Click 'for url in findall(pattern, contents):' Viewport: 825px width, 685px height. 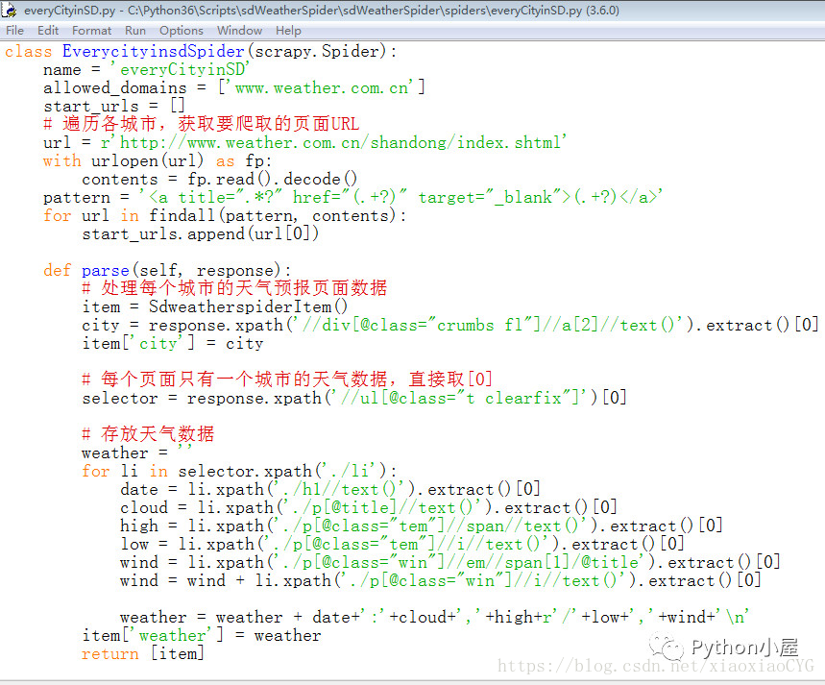[x=225, y=215]
